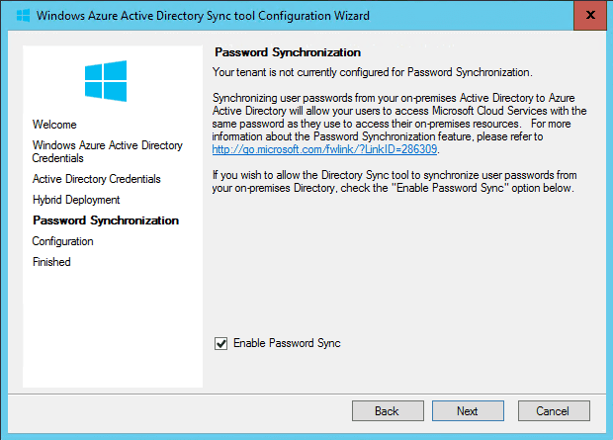Image resolution: width=613 pixels, height=440 pixels.
Task: Click the Next button
Action: (x=468, y=410)
